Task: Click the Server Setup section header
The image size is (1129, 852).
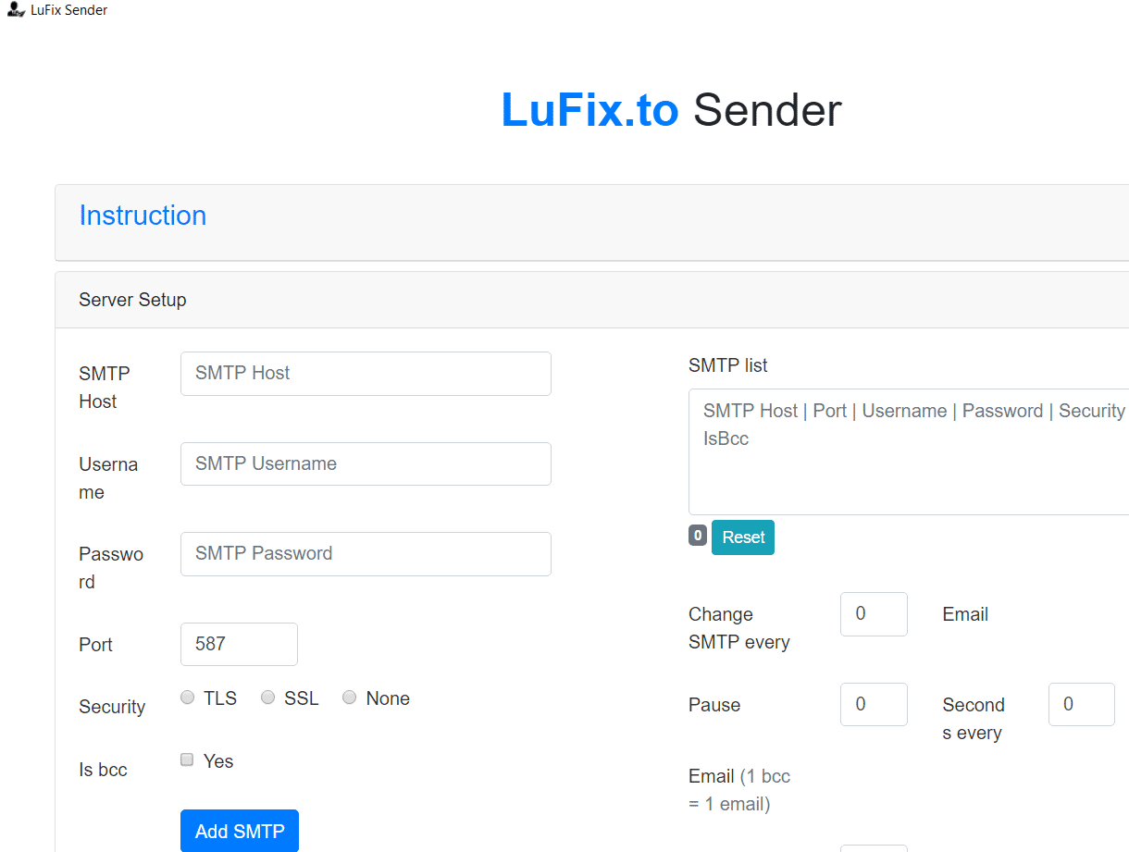Action: [x=132, y=300]
